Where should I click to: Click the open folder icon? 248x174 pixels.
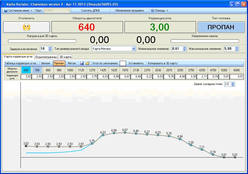pyautogui.click(x=87, y=63)
